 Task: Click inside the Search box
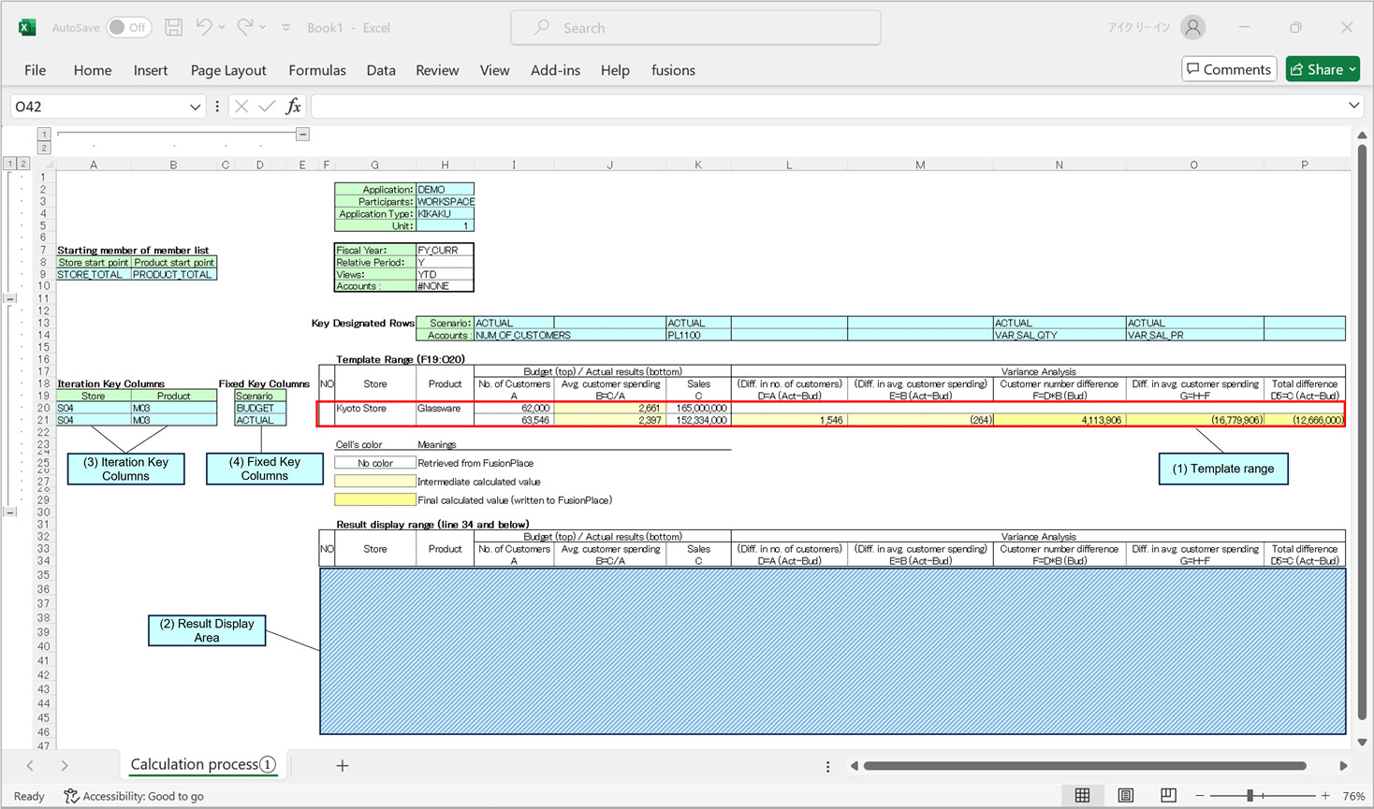coord(694,27)
